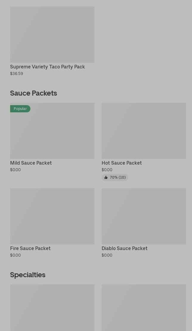Open the Mild Sauce Packet item name
The height and width of the screenshot is (331, 192).
click(31, 163)
